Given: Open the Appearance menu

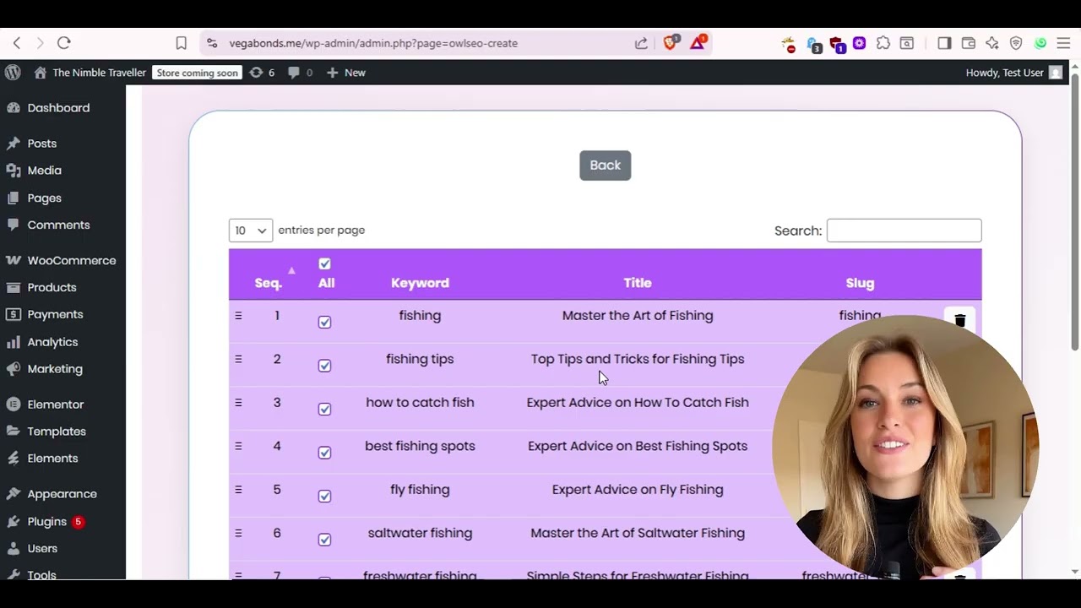Looking at the screenshot, I should tap(62, 494).
